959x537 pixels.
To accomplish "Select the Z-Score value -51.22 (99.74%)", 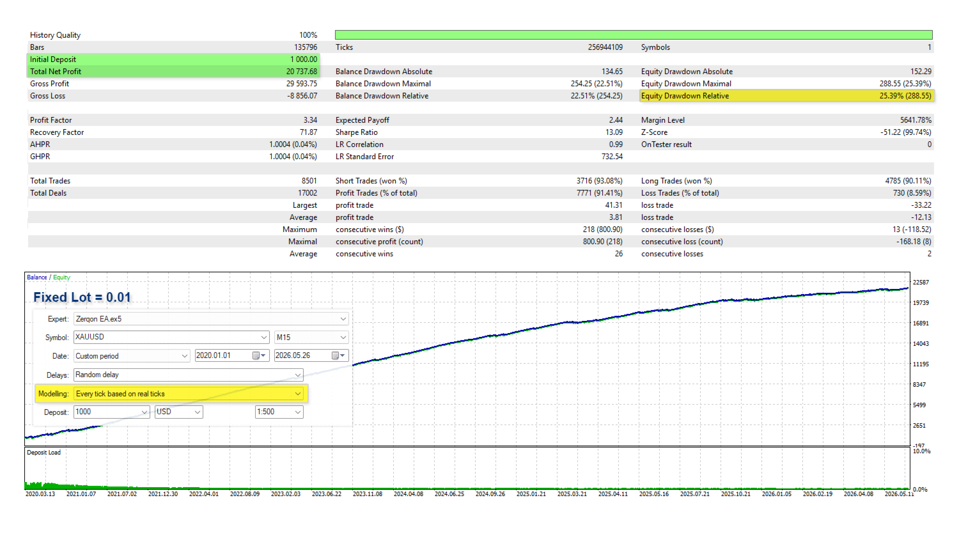I will 906,132.
